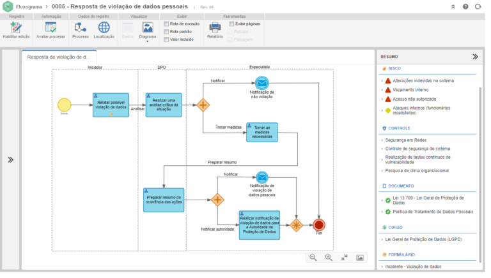Enable the Rota de exceção checkbox
This screenshot has width=491, height=278.
[x=166, y=24]
